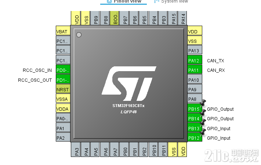This screenshot has height=165, width=261.
Task: Click the STM32F103C8Tx chip name text
Action: click(x=128, y=106)
